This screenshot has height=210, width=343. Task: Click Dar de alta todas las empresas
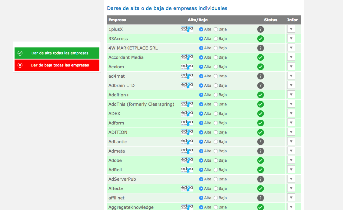click(x=57, y=53)
